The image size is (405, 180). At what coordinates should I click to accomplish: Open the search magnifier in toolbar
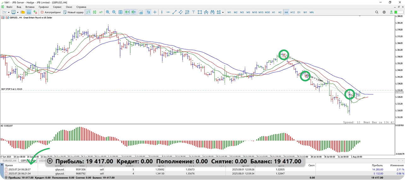point(377,12)
